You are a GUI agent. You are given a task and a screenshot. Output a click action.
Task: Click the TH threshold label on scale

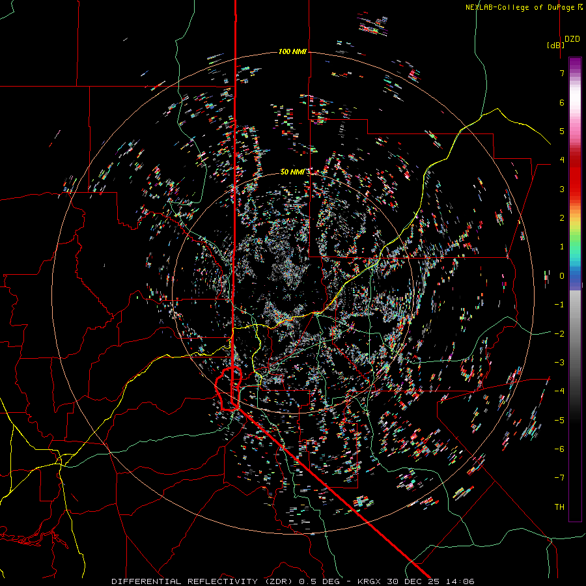559,507
